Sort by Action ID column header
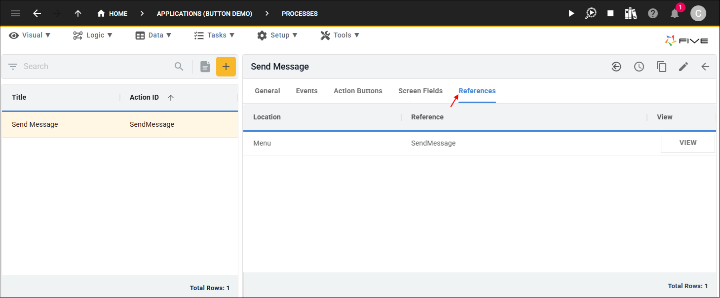 coord(144,97)
